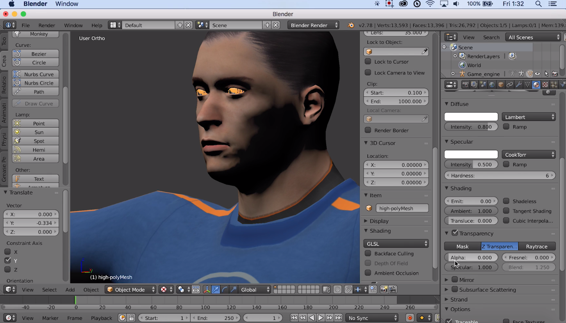
Task: Open the All Scenes outliner filter dropdown
Action: click(533, 37)
